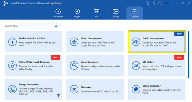The width and height of the screenshot is (192, 102).
Task: Click "Make customized GIF" description
Action: click(162, 68)
